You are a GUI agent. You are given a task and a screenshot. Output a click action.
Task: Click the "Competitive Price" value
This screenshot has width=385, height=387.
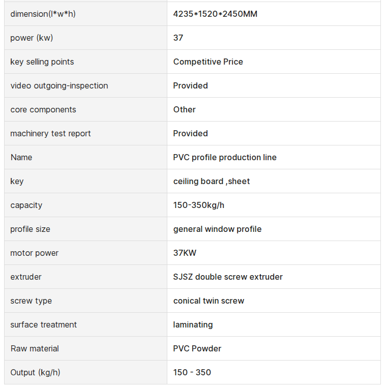click(x=208, y=62)
